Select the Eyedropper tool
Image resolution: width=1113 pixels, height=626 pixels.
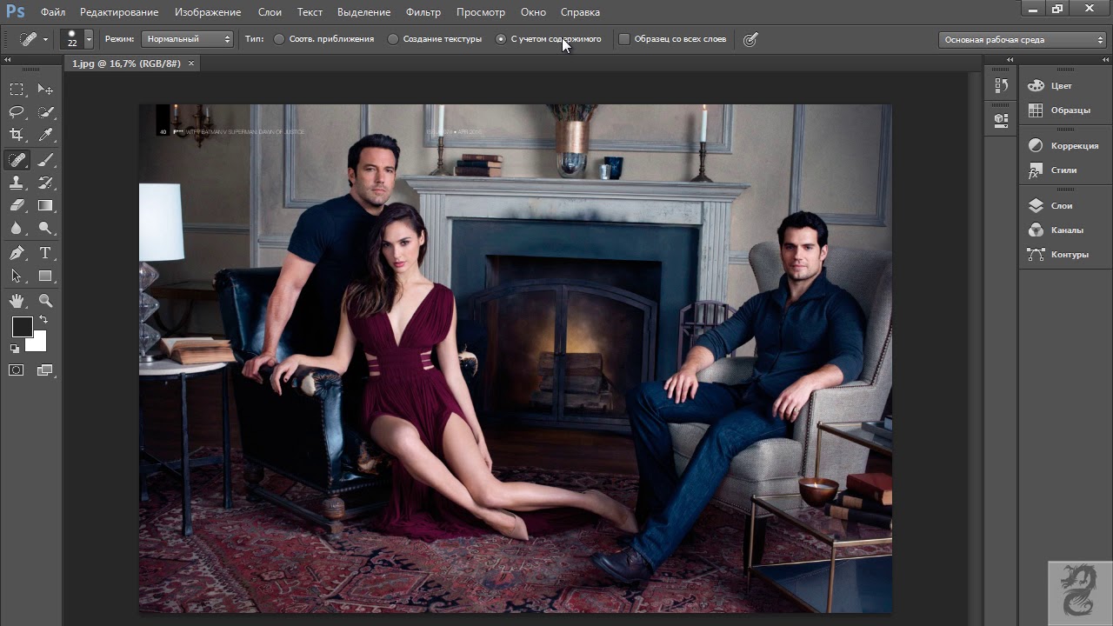[45, 135]
